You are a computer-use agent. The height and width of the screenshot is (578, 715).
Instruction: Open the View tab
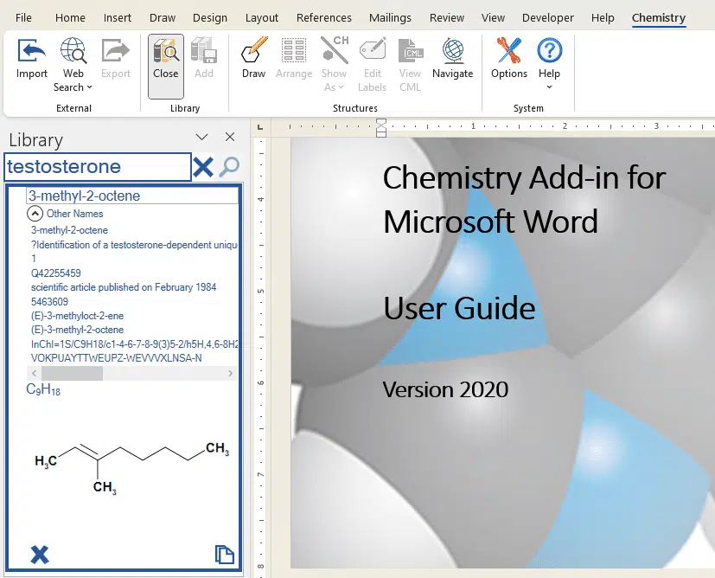(493, 18)
